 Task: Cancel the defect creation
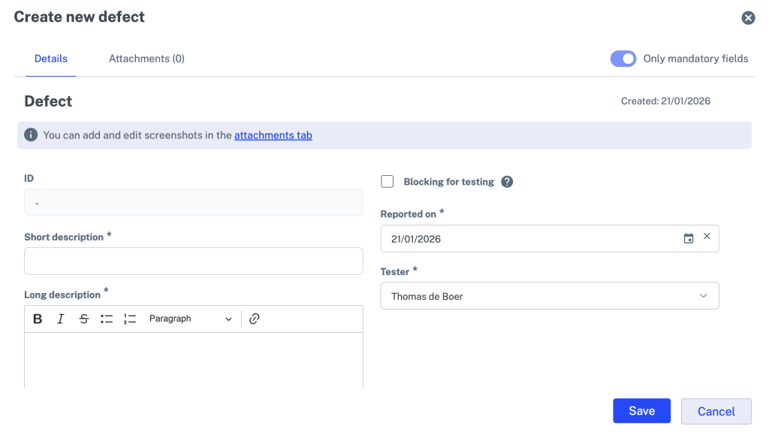[716, 411]
